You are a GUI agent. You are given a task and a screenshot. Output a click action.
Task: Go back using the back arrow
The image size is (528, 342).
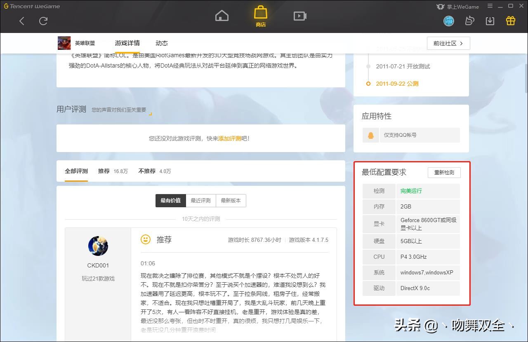[22, 21]
